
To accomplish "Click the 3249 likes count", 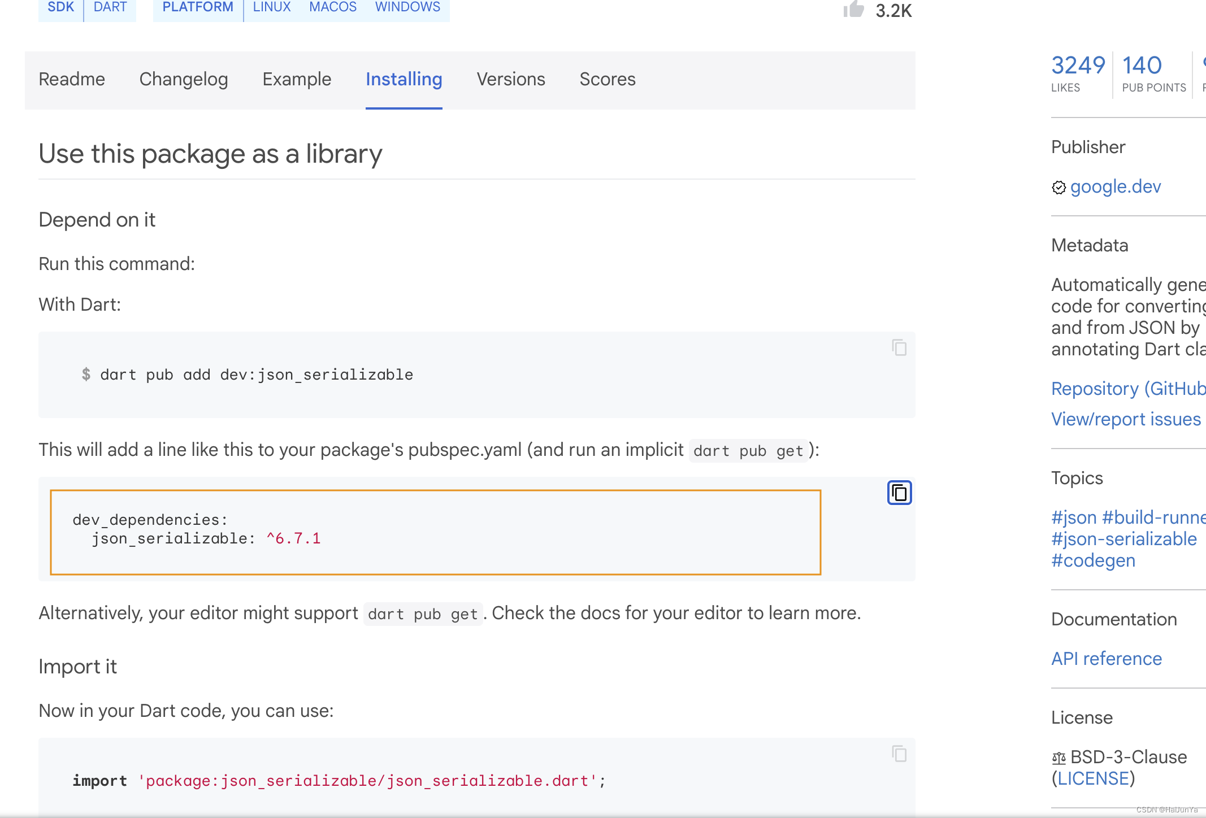I will coord(1078,66).
